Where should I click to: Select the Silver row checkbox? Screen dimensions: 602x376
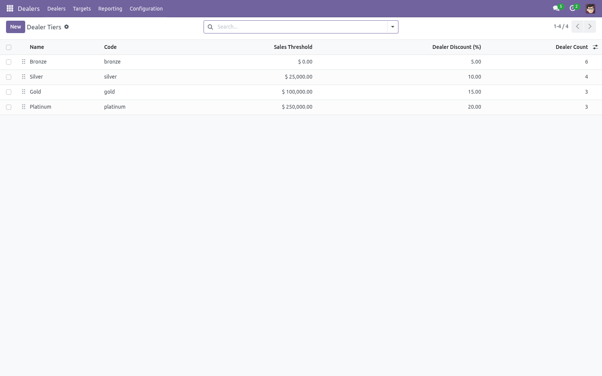click(x=9, y=77)
